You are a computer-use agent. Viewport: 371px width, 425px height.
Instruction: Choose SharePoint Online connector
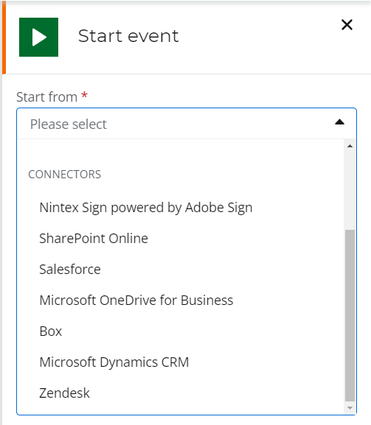(x=94, y=239)
